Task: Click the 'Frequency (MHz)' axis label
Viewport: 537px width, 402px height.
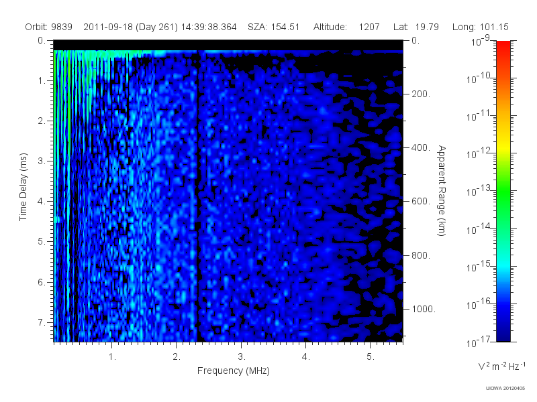Action: click(234, 371)
